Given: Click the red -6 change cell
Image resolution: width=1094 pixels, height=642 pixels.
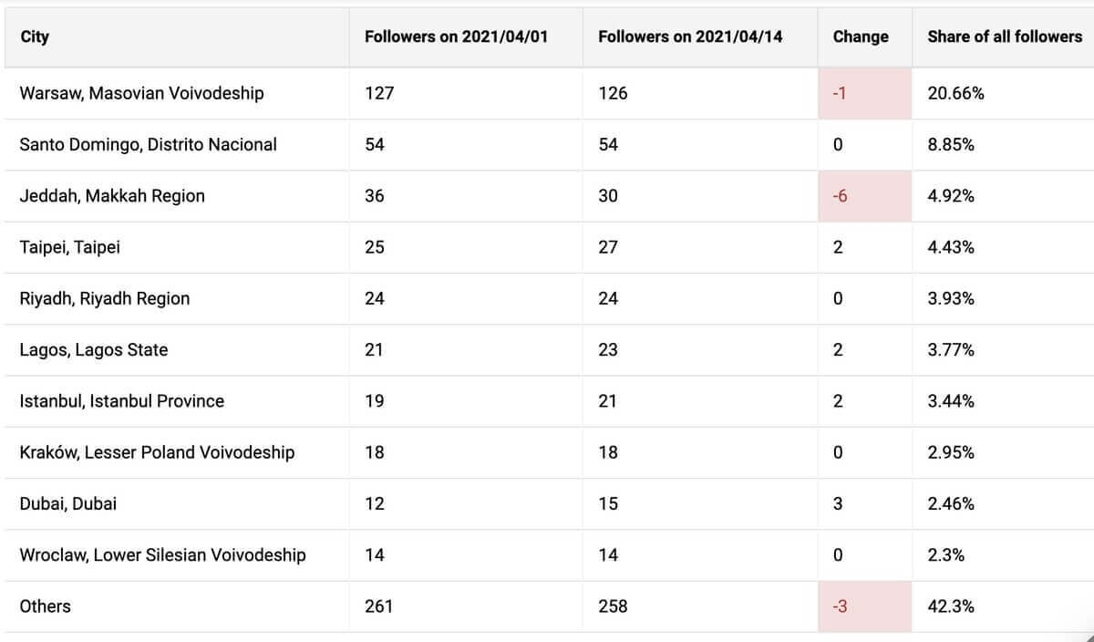Looking at the screenshot, I should (865, 196).
